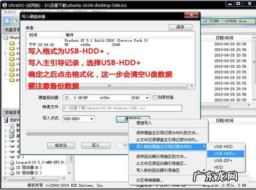
Task: Click scroll-down arrow of disc file list
Action: (254, 100)
